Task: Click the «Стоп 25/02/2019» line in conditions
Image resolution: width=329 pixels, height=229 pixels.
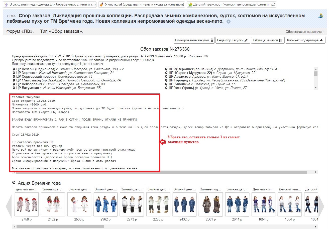Action: 25,135
